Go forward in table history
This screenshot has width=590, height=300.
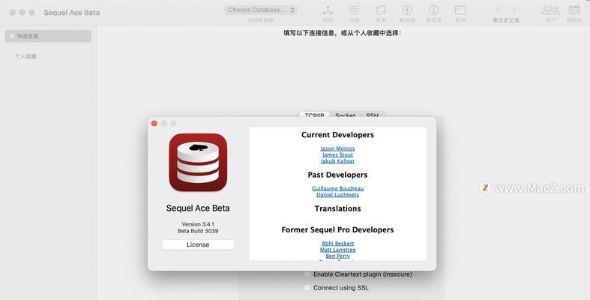tap(514, 10)
